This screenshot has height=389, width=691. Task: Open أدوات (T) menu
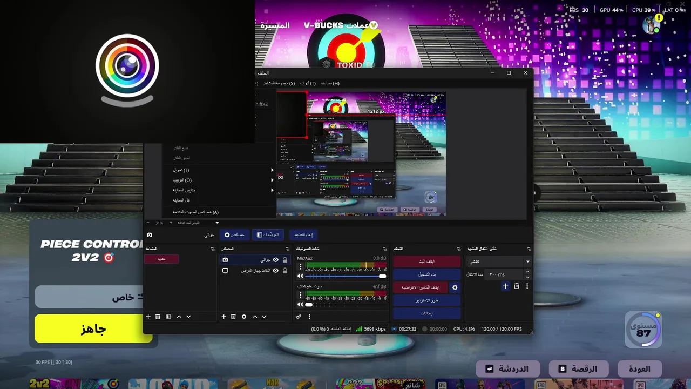308,83
